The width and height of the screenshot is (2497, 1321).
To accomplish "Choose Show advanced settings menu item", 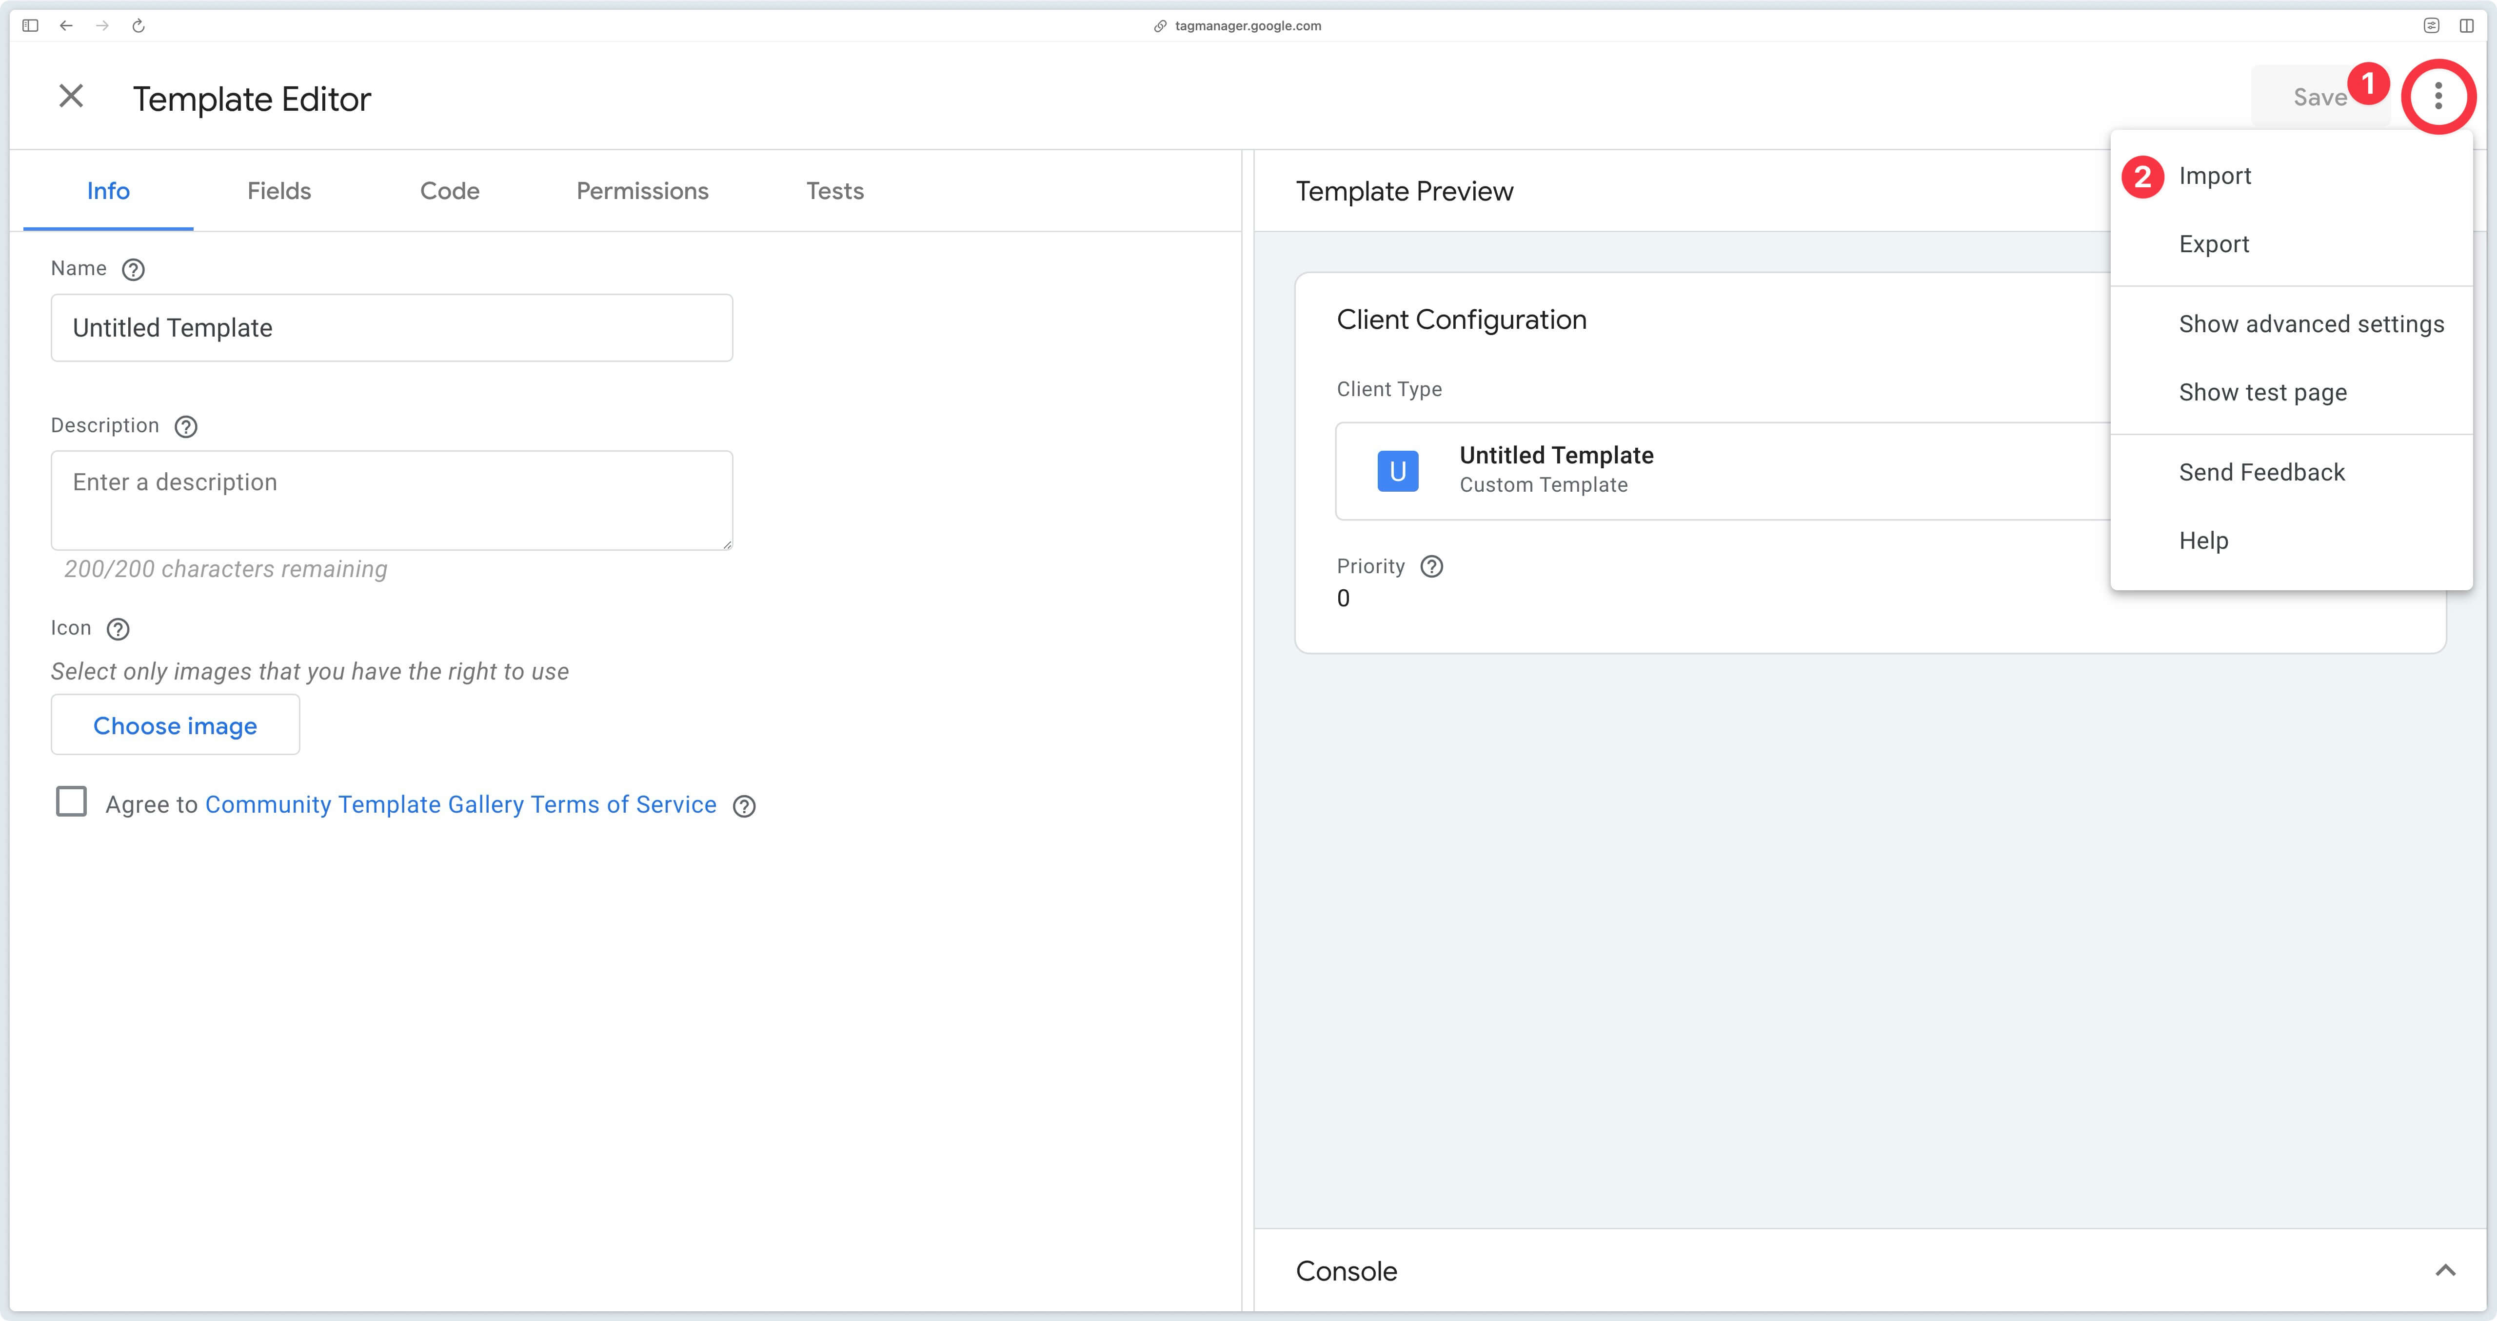I will tap(2292, 324).
